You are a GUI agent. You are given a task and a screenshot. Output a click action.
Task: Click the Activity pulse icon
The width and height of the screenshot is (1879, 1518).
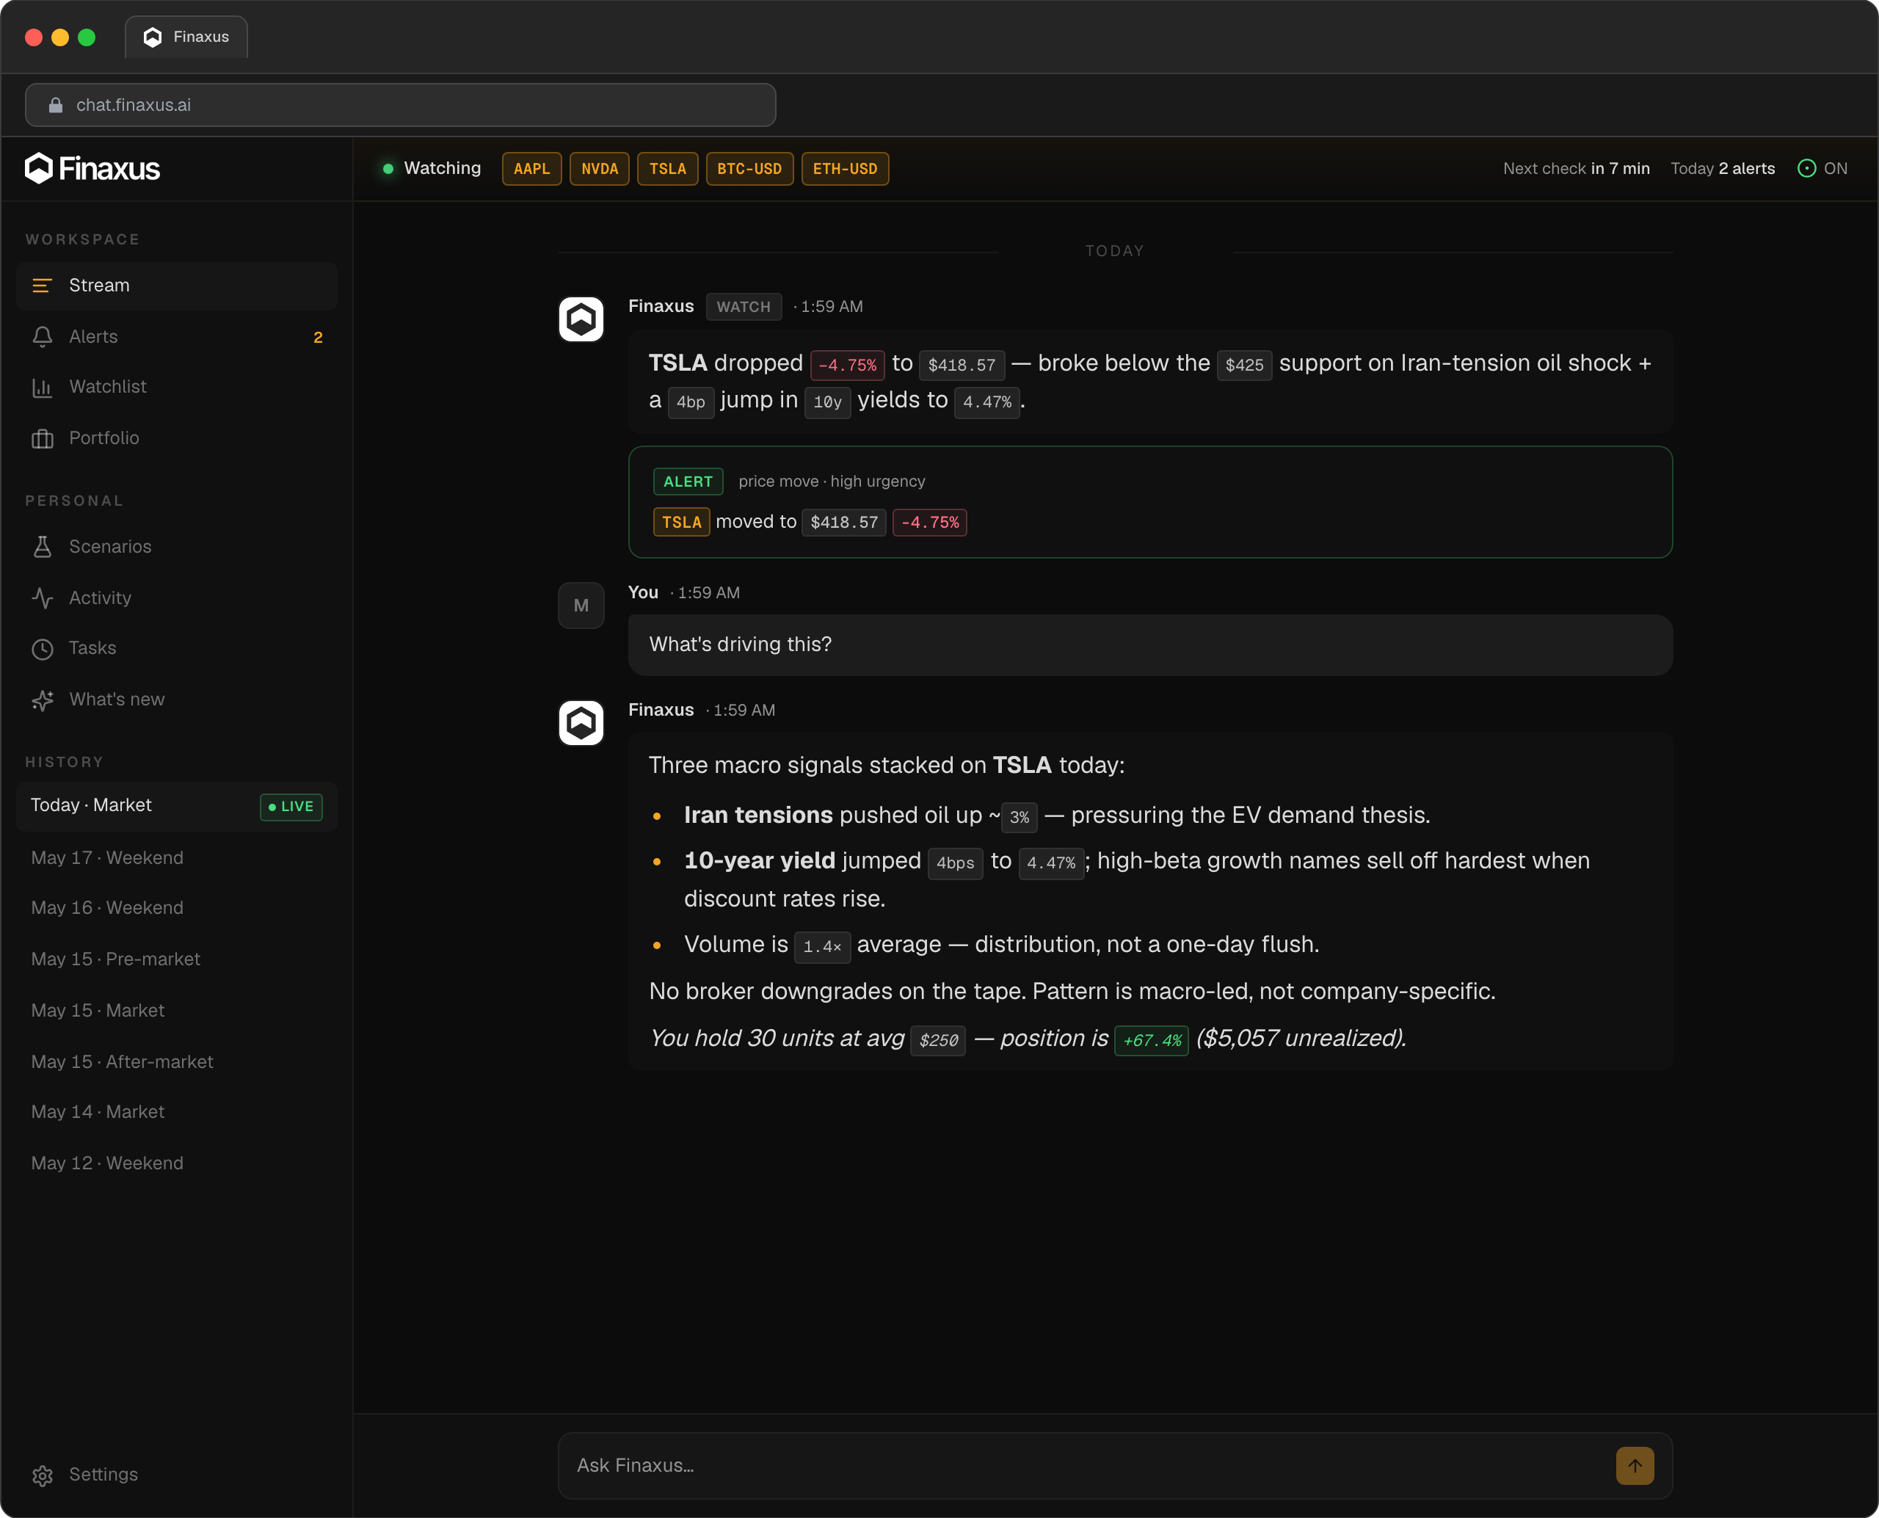42,598
